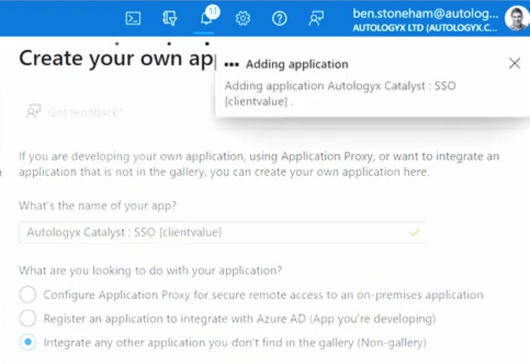Screen dimensions: 530x364
Task: Open the directory and subscription filter
Action: (x=170, y=18)
